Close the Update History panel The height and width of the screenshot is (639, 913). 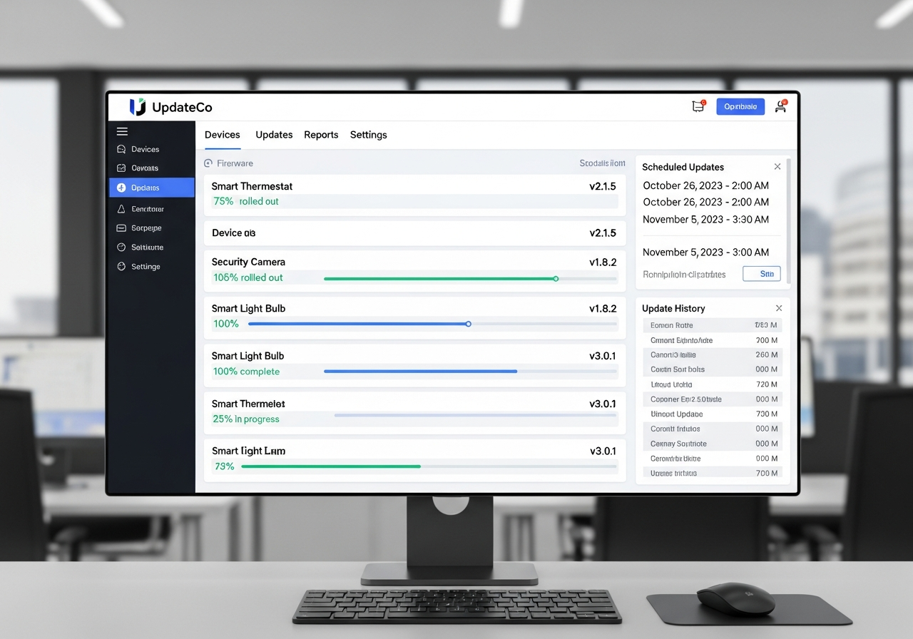pos(779,308)
